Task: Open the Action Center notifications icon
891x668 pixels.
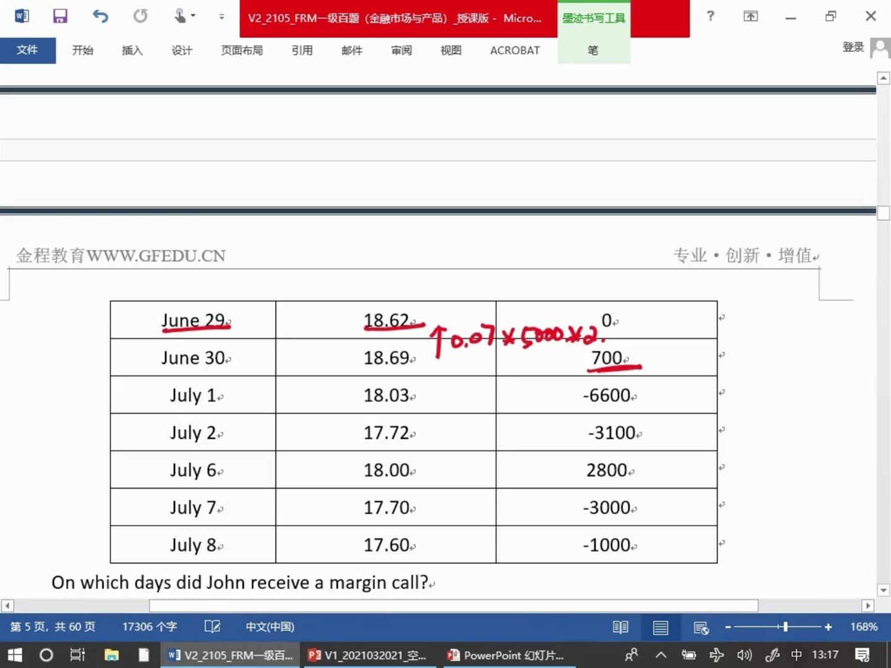Action: [862, 655]
